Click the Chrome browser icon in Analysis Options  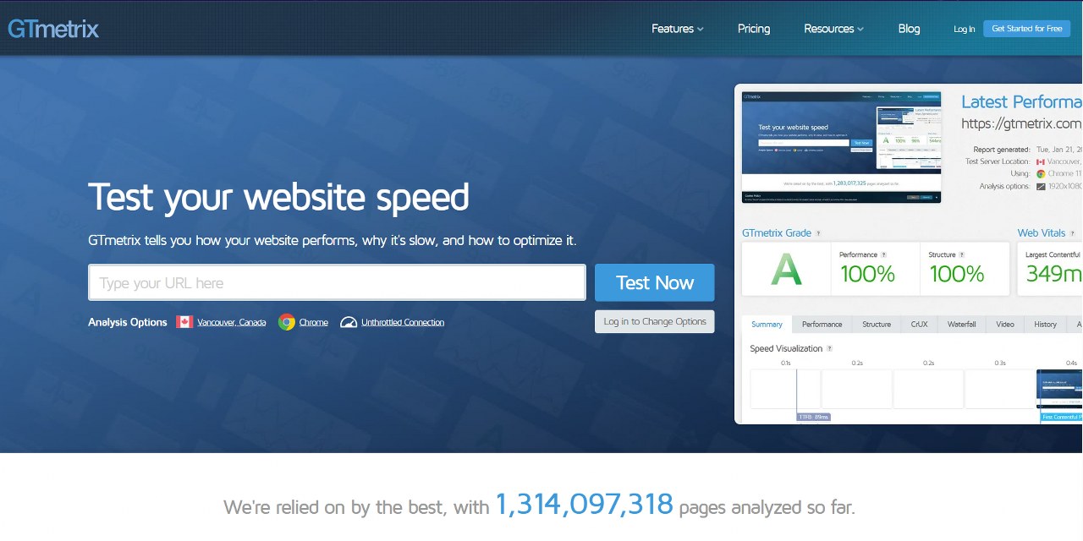click(x=287, y=322)
